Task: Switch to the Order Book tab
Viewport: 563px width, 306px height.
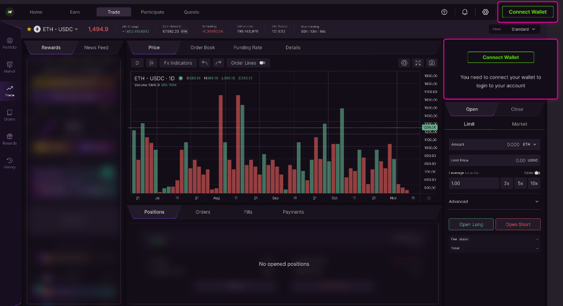Action: 203,48
